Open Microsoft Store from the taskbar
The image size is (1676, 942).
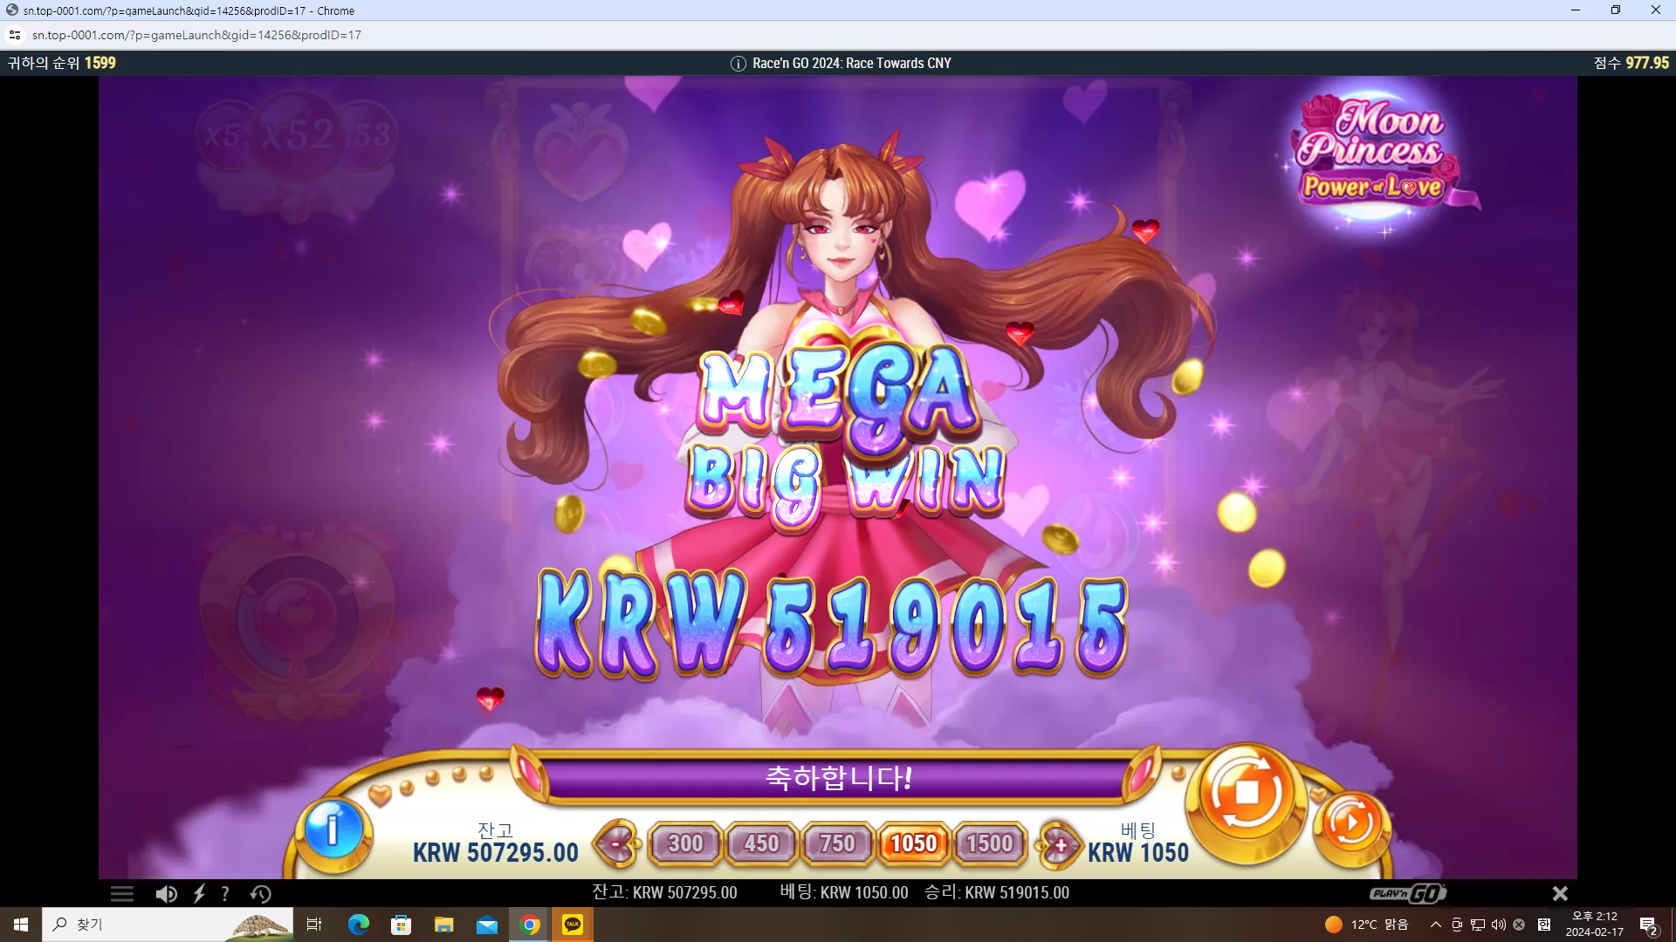[x=401, y=925]
